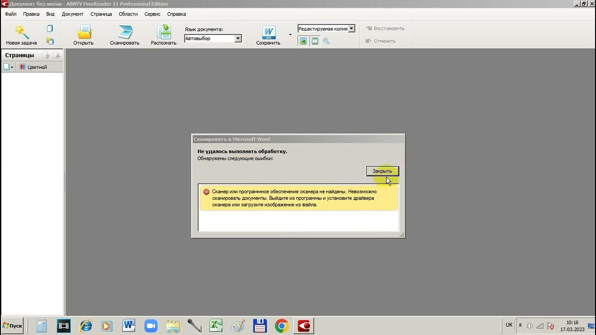
Task: Open the Области menu
Action: (128, 14)
